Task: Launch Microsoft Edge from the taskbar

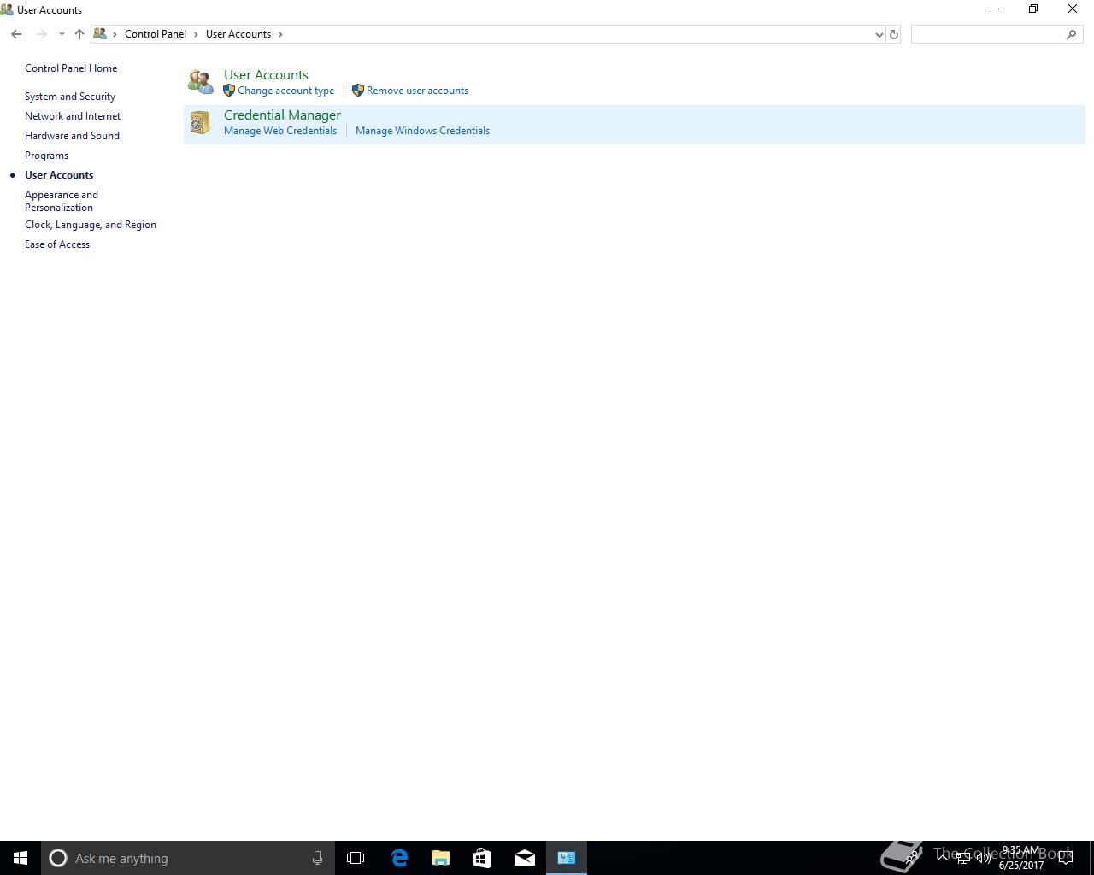Action: (x=399, y=858)
